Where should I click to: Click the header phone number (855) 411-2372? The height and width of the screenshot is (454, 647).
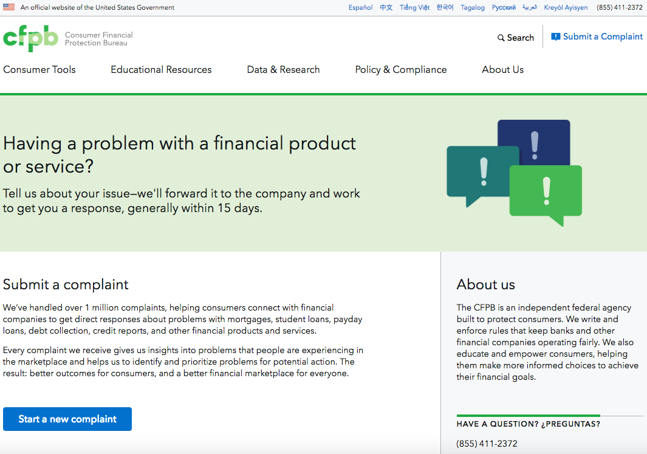coord(619,7)
